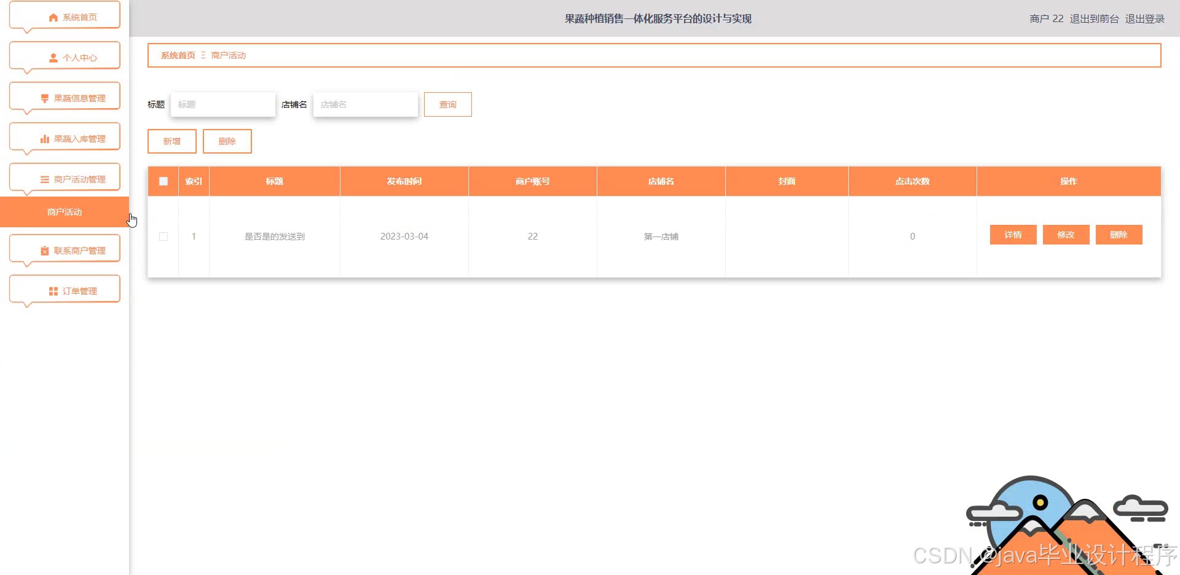Click the bar chart icon beside 果蔬入库管理
1180x575 pixels.
pyautogui.click(x=45, y=139)
